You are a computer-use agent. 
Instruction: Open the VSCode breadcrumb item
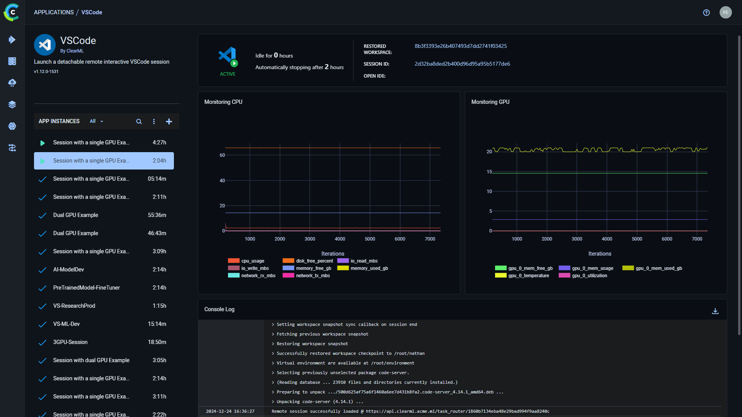tap(92, 12)
